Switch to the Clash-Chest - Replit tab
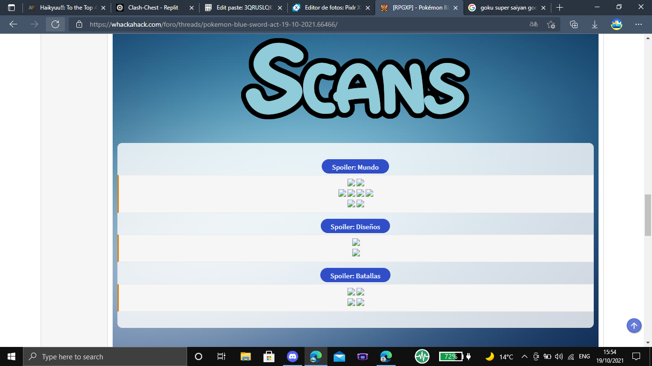 153,8
